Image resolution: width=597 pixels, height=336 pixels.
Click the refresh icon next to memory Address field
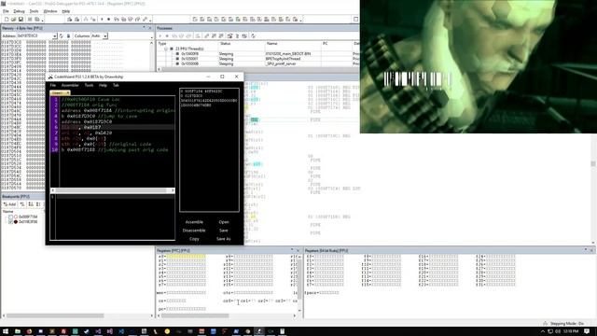coord(62,35)
